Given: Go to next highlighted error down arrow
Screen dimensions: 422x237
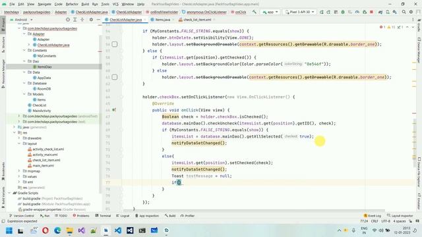Looking at the screenshot, I should point(413,27).
